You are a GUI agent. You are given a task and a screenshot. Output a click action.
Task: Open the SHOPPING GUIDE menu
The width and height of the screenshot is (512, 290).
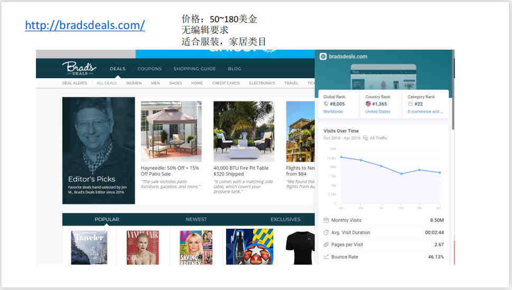pyautogui.click(x=194, y=69)
